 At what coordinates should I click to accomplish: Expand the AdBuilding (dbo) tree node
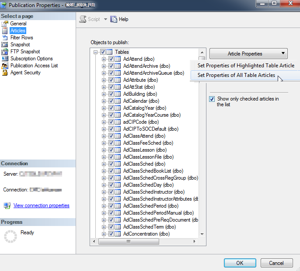(x=104, y=94)
